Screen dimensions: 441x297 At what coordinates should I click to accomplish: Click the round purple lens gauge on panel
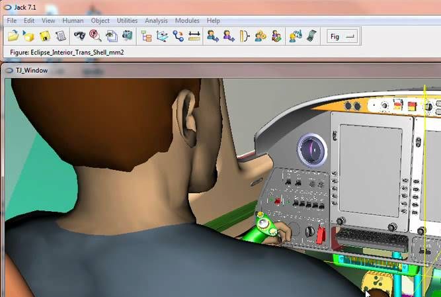click(312, 150)
